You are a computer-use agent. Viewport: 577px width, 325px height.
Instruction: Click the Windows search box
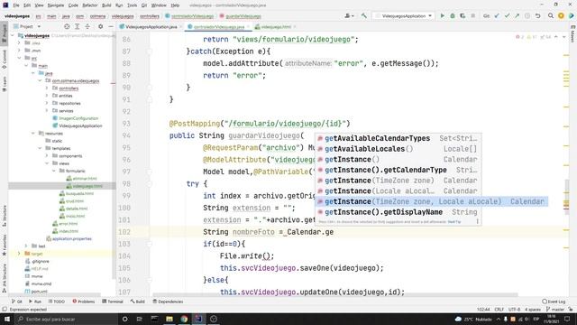coord(66,319)
